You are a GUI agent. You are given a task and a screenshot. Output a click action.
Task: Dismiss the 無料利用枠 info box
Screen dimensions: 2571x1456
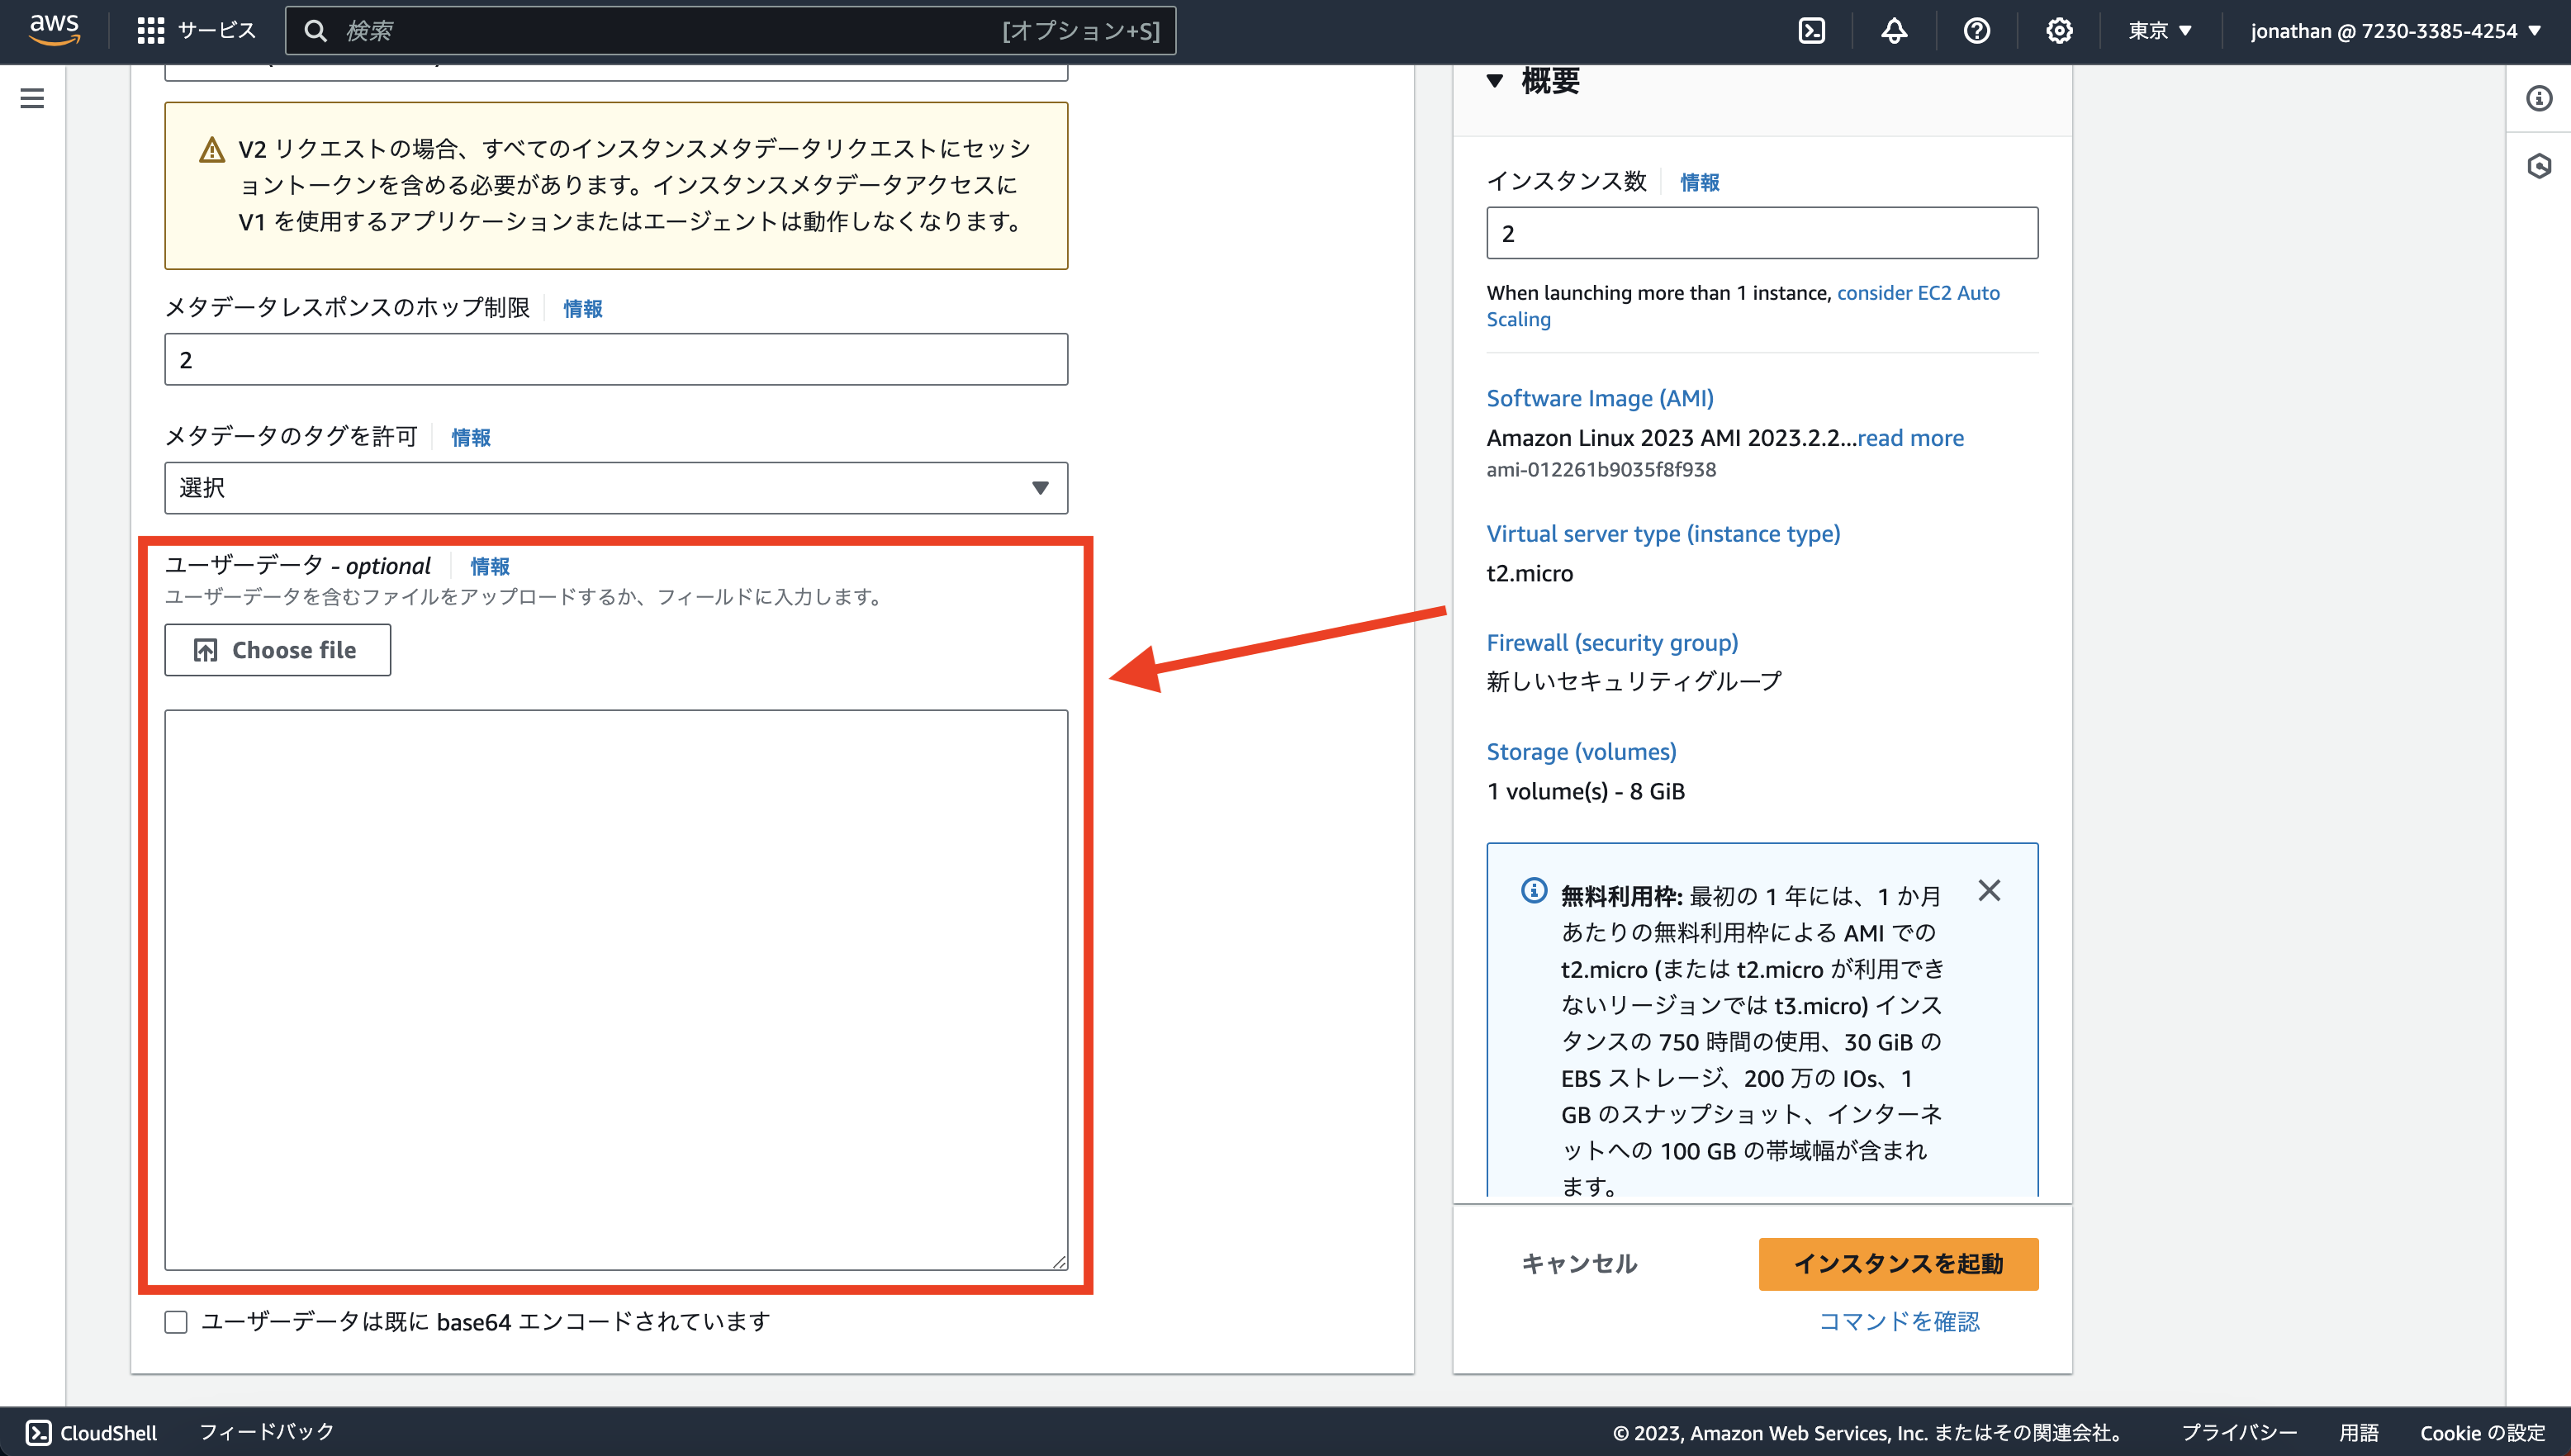[x=1989, y=890]
